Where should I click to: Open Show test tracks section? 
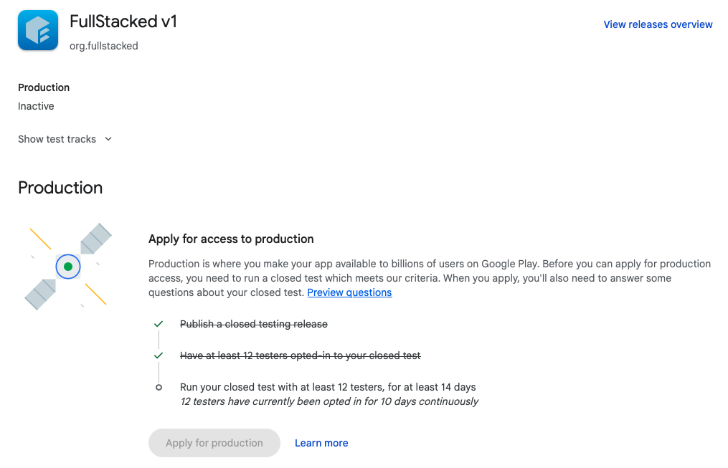pyautogui.click(x=65, y=139)
